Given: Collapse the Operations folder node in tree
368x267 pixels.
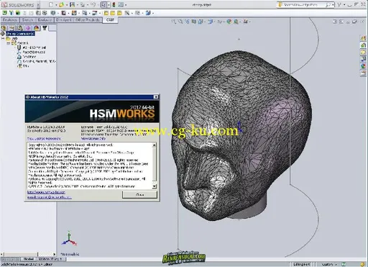Looking at the screenshot, I should click(9, 43).
